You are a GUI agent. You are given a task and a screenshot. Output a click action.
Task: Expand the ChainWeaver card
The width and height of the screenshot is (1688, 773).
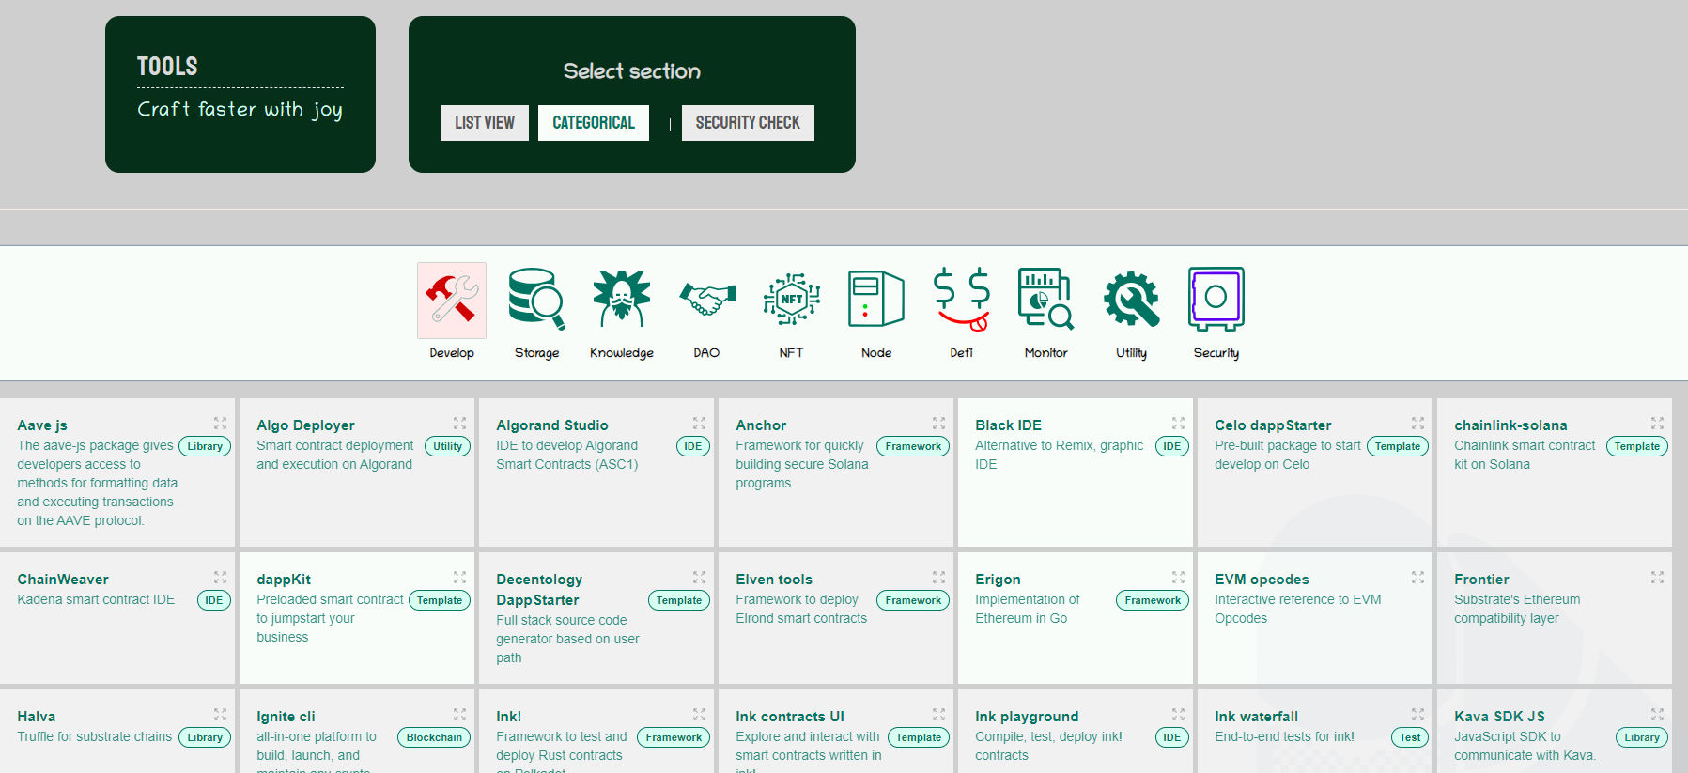(220, 578)
